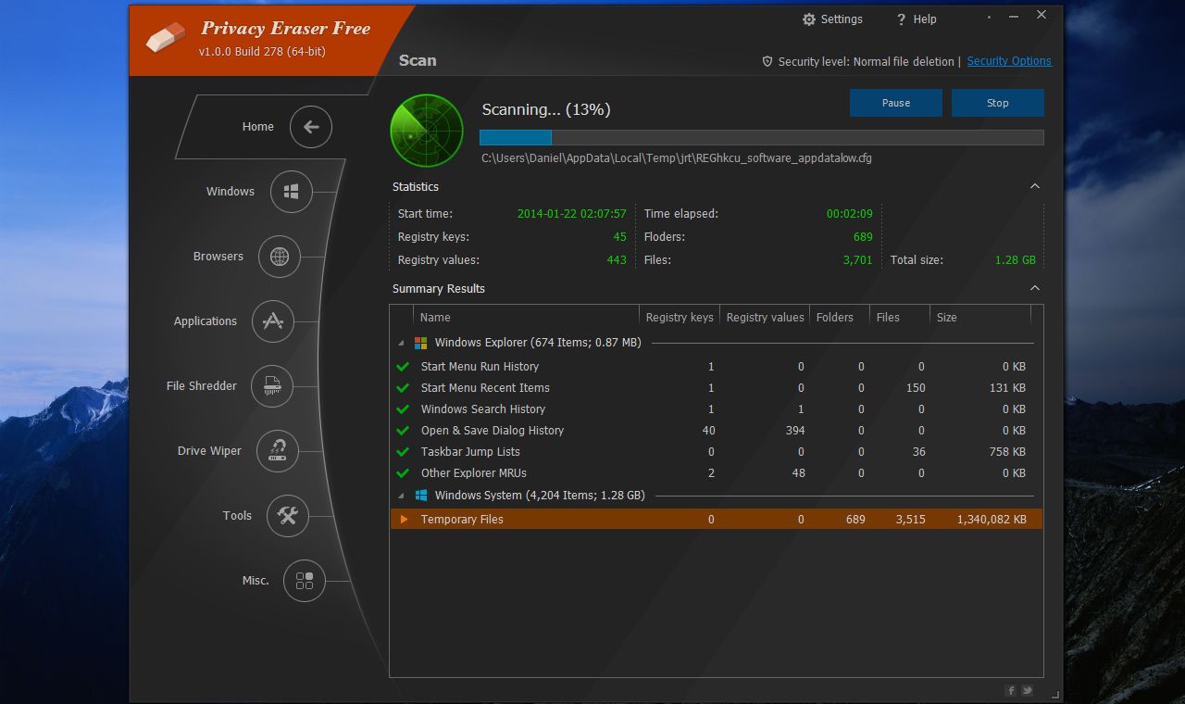Click the Windows System group icon

pos(420,496)
